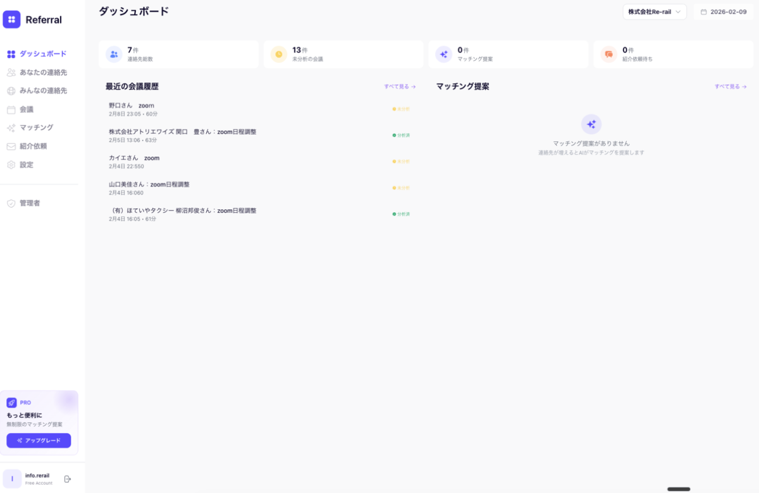Click the Referral app logo icon

[x=11, y=20]
